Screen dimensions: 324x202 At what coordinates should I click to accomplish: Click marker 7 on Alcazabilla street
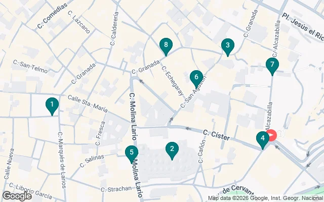tap(272, 66)
